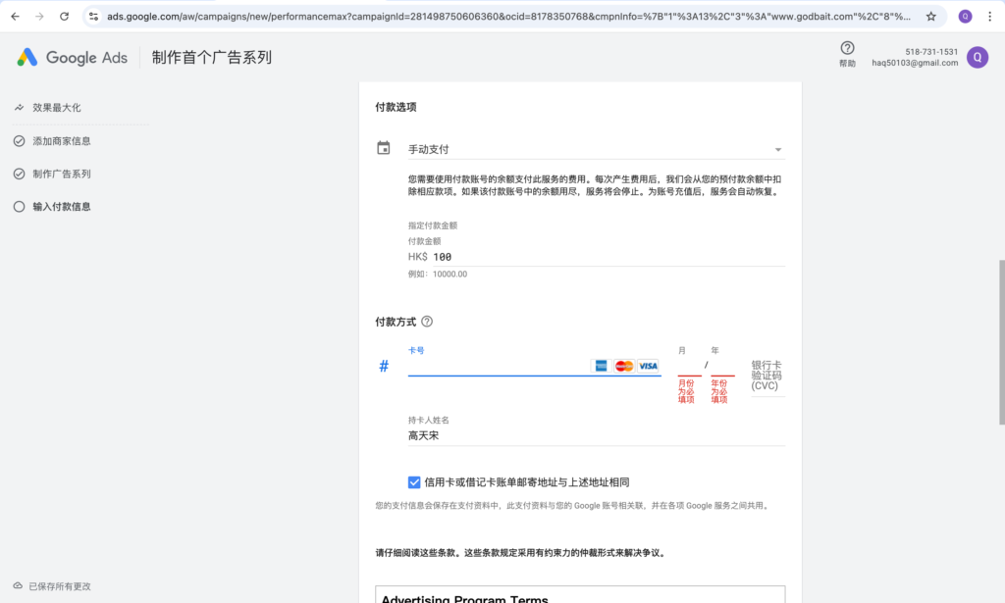Edit the HK$ payment amount field
This screenshot has width=1005, height=603.
pos(607,257)
